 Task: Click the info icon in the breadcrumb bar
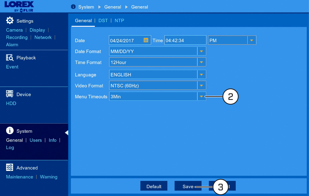pyautogui.click(x=73, y=7)
